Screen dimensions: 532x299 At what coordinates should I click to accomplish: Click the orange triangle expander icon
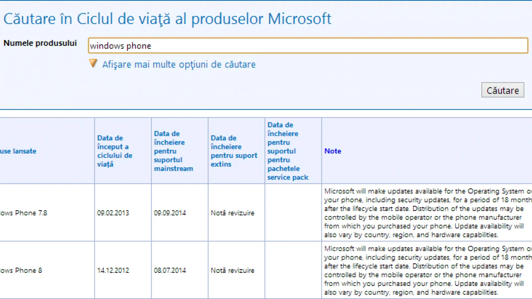pyautogui.click(x=93, y=63)
